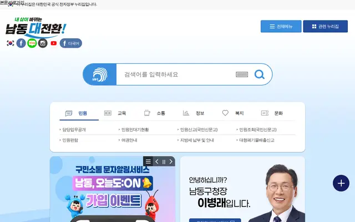Screen dimensions: 355x222
Task: Expand the floating plus button
Action: [x=341, y=183]
